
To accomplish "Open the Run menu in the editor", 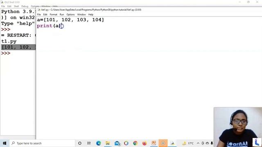I will pyautogui.click(x=62, y=15).
